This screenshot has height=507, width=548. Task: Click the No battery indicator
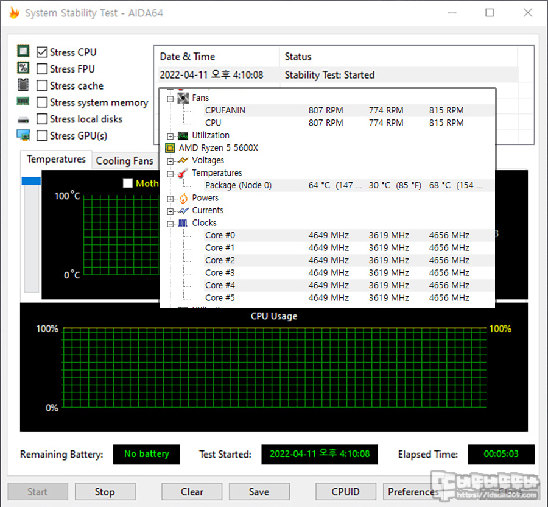[x=146, y=454]
